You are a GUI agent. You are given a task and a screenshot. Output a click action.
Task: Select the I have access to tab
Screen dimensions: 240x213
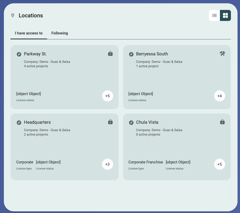(29, 33)
